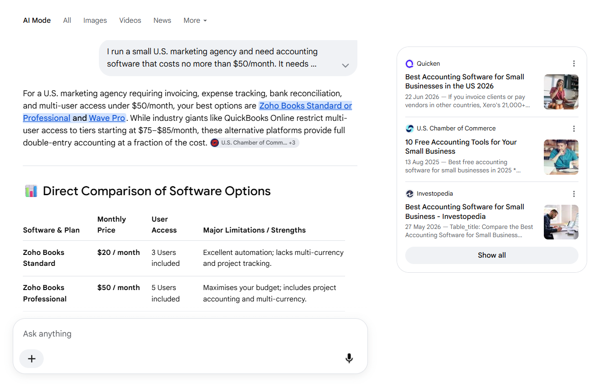Click the U.S. Chamber of Commerce logo

click(x=409, y=129)
